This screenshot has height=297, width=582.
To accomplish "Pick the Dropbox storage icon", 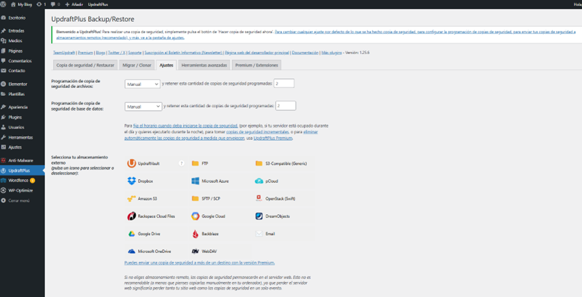I will [x=131, y=181].
